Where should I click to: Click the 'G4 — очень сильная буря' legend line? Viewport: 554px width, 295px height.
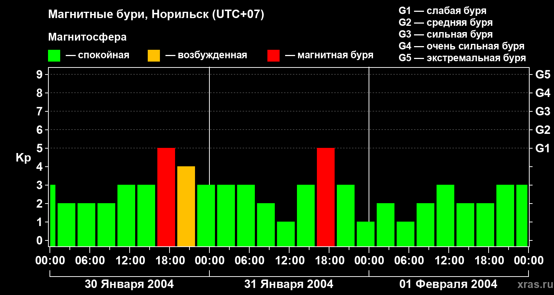(461, 46)
